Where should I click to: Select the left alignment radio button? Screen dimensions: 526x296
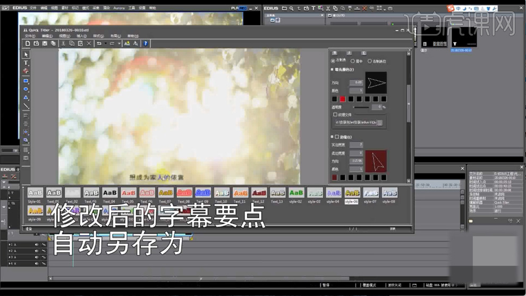(333, 61)
